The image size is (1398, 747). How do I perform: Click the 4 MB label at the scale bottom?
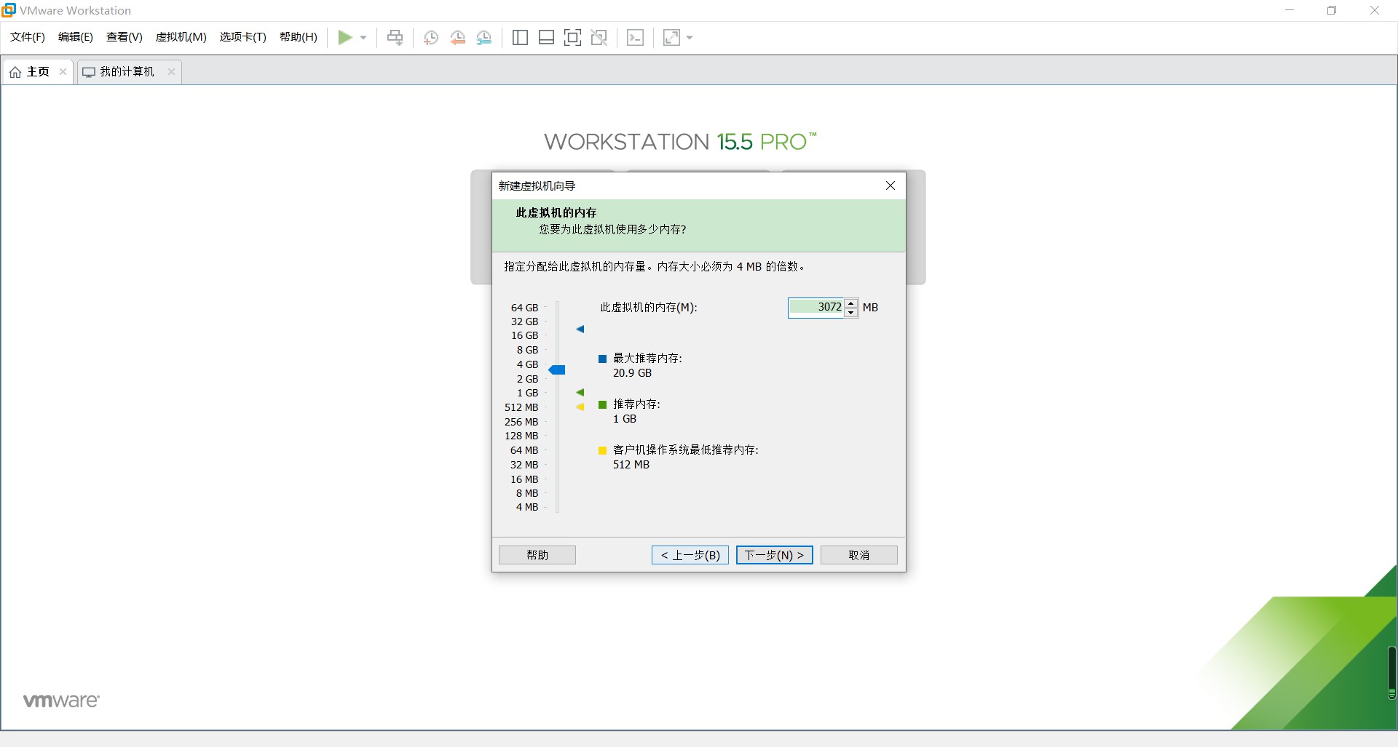[x=527, y=507]
